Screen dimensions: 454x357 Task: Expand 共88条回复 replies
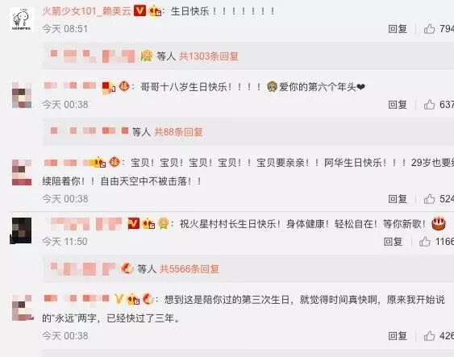[x=178, y=132]
